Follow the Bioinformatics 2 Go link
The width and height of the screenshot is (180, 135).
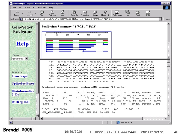(23, 93)
